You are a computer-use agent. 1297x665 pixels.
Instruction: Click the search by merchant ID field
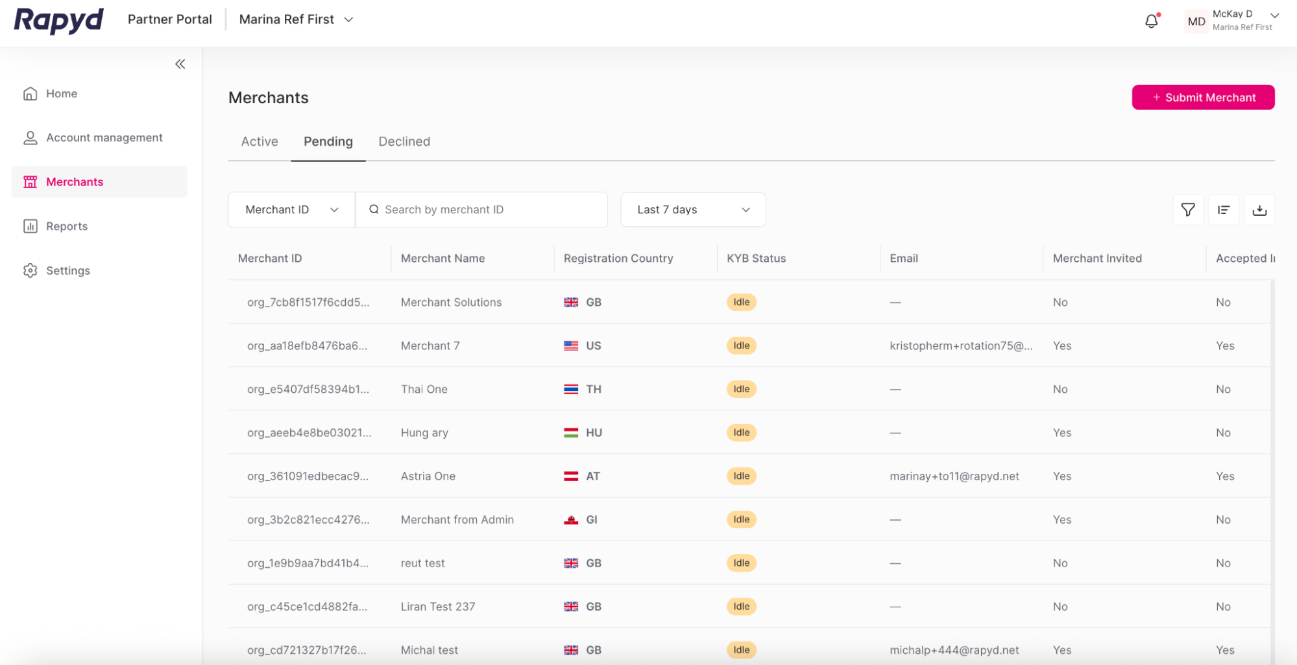pyautogui.click(x=481, y=209)
